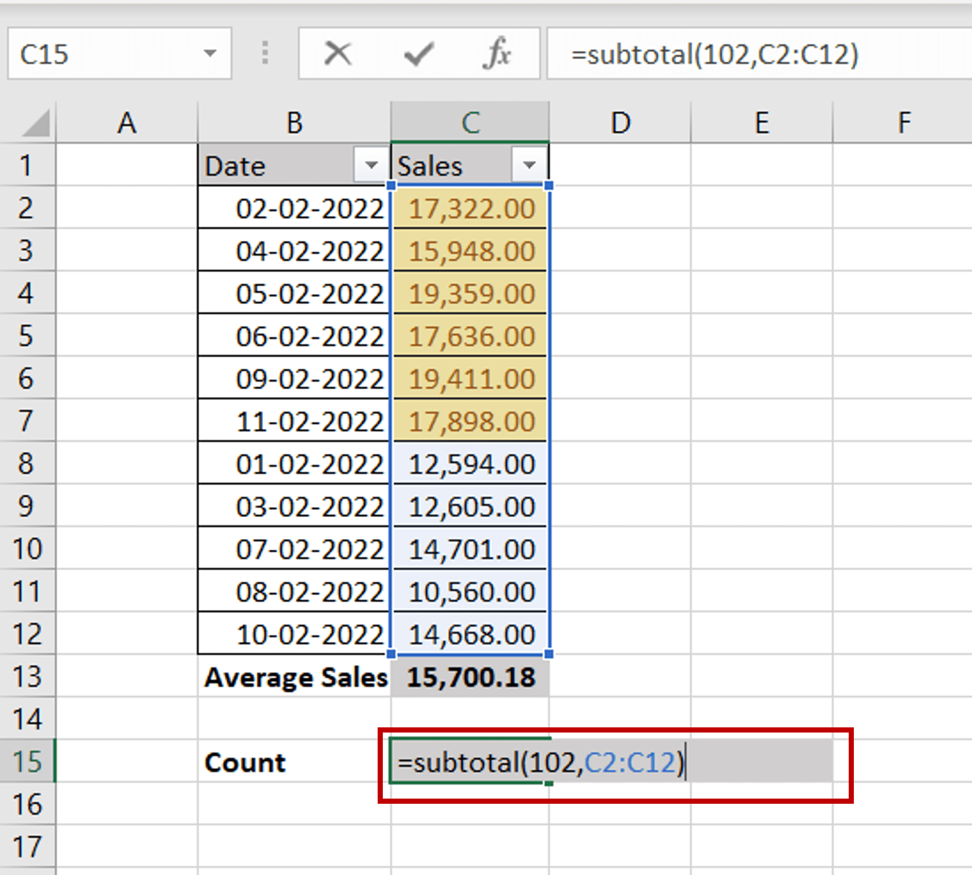Select the sales value 19,411.00

coord(471,379)
